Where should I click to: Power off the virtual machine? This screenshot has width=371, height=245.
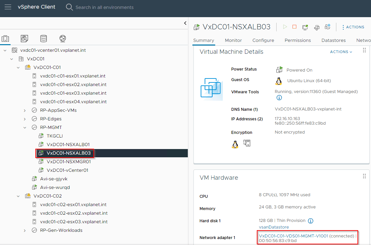tap(294, 27)
